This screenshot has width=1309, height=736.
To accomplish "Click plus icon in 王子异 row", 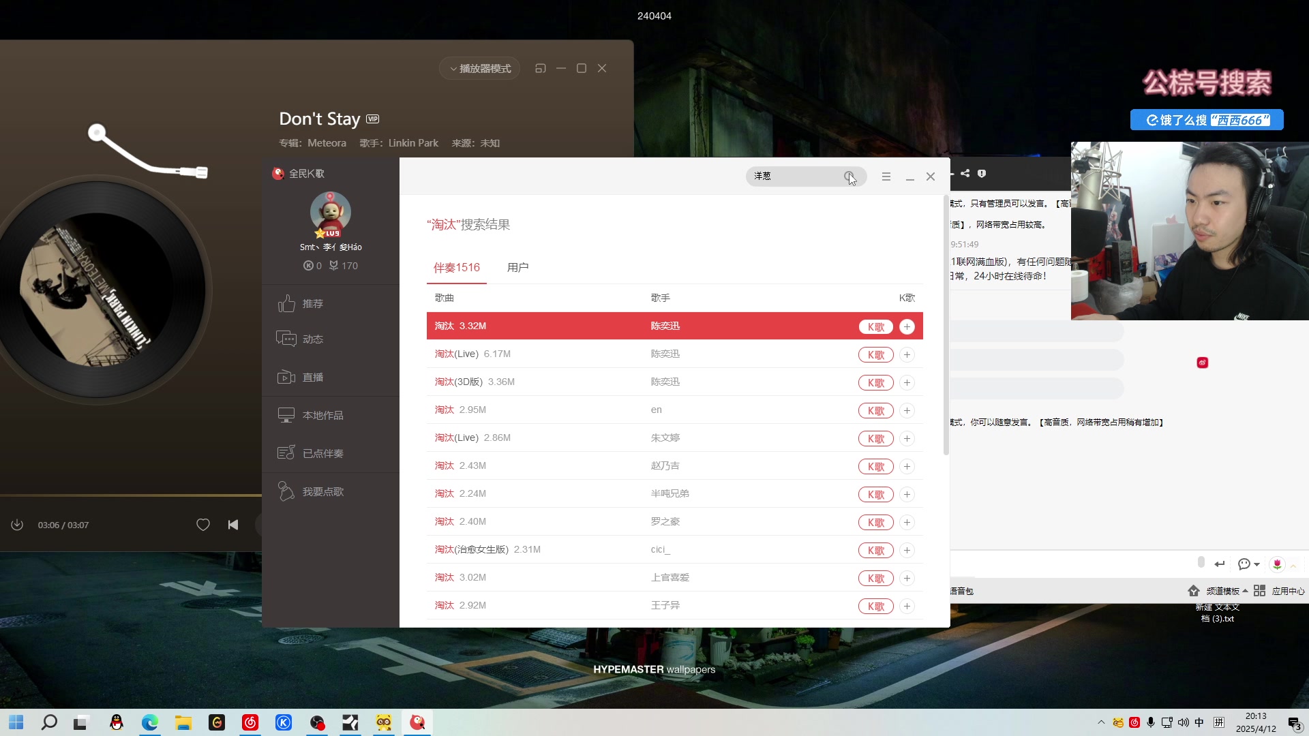I will coord(907,606).
